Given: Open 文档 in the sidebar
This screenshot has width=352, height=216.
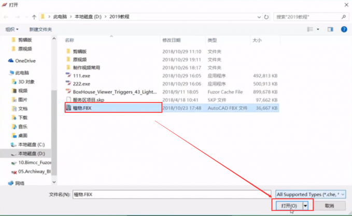Looking at the screenshot, I should [x=20, y=109].
